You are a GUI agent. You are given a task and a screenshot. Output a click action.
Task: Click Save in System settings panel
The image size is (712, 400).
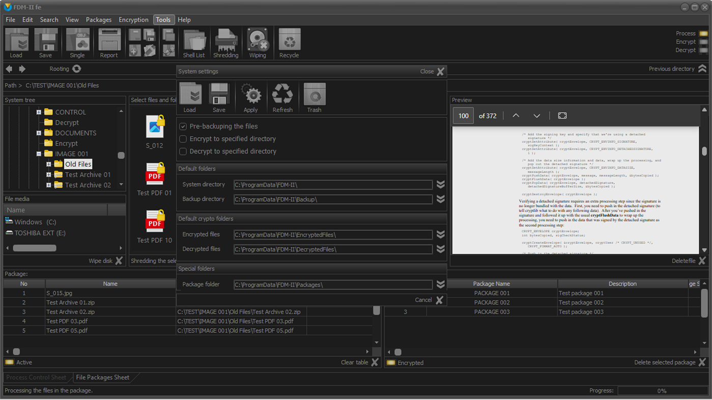219,98
